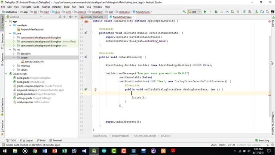Open the File menu
The width and height of the screenshot is (275, 155).
(x=3, y=7)
